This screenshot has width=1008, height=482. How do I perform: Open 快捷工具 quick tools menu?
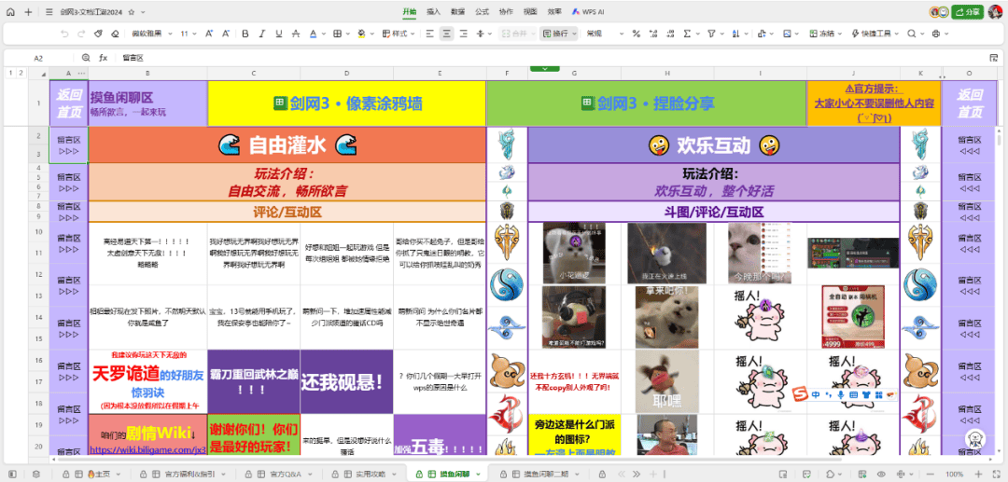[875, 34]
